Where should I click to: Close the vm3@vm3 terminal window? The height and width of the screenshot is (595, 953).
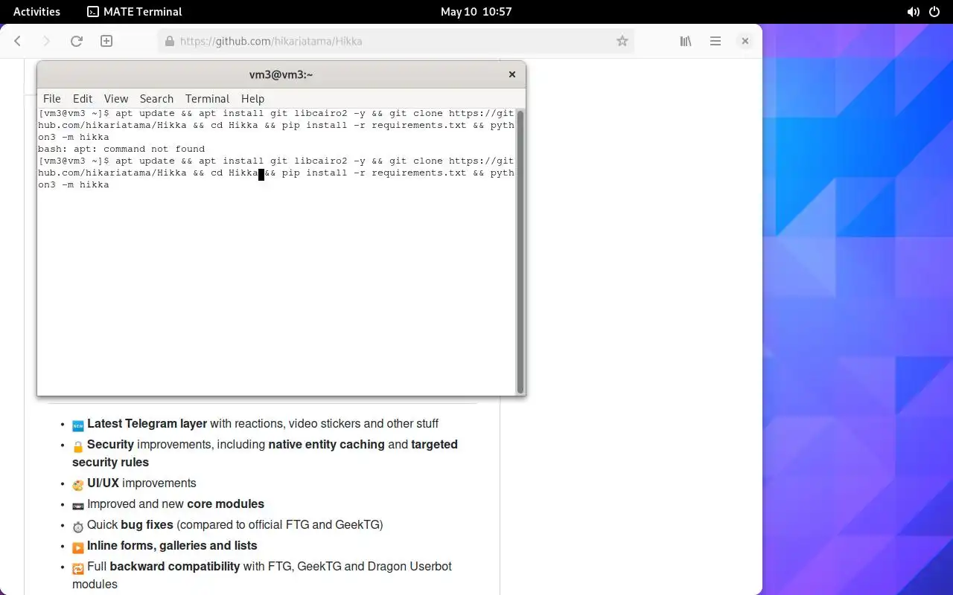tap(512, 74)
